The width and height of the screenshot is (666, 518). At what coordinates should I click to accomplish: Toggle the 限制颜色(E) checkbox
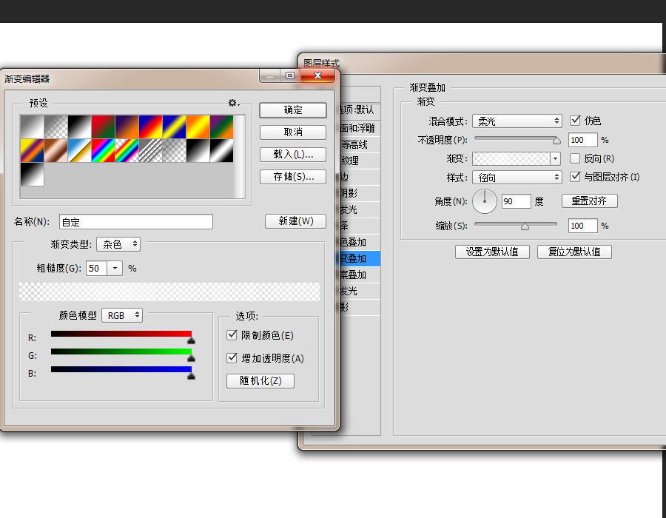(x=232, y=335)
